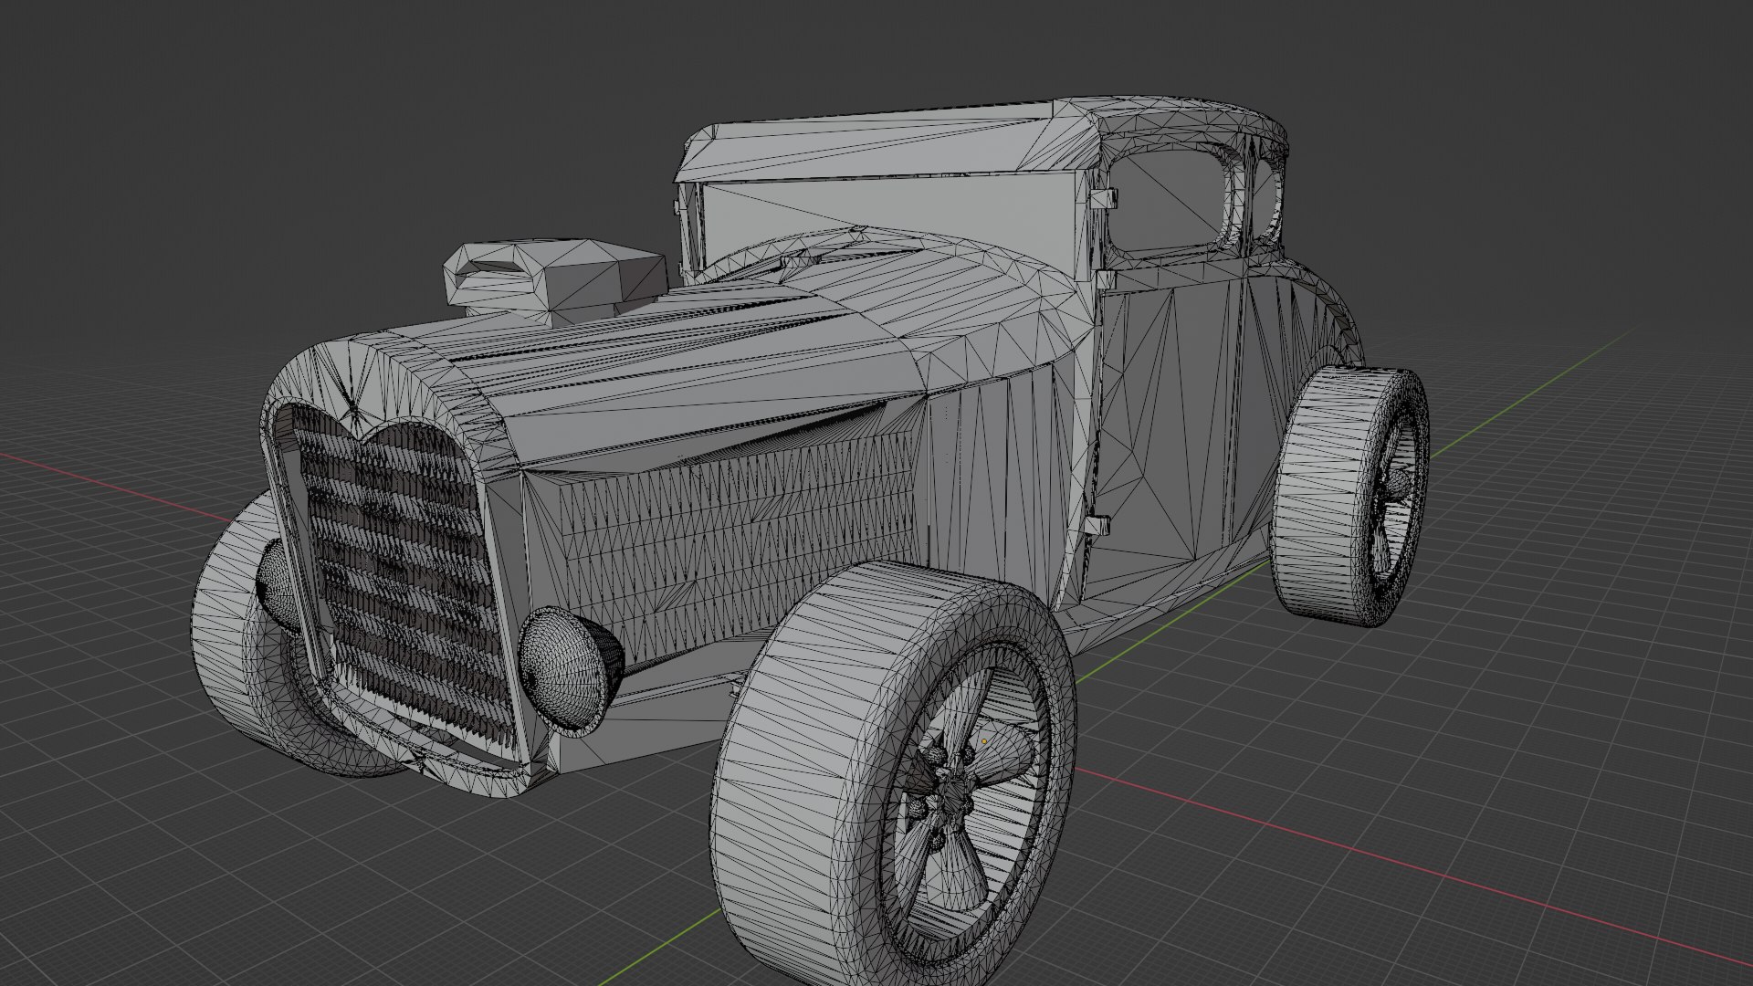Click the orange object origin dot
Viewport: 1753px width, 986px height.
984,742
